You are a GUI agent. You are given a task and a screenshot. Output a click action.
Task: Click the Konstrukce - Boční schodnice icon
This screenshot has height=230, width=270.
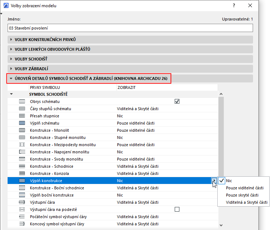point(22,188)
